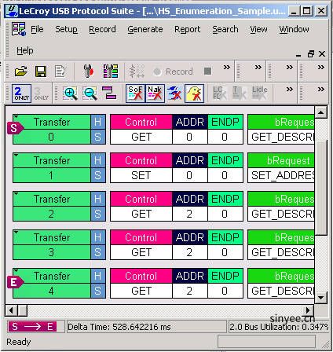Screen dimensions: 333x352
Task: Click the Save floppy disk icon
Action: point(41,71)
